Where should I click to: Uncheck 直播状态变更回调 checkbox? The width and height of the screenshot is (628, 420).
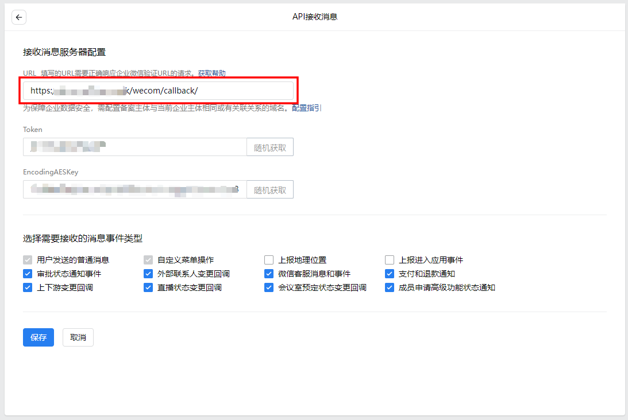148,287
